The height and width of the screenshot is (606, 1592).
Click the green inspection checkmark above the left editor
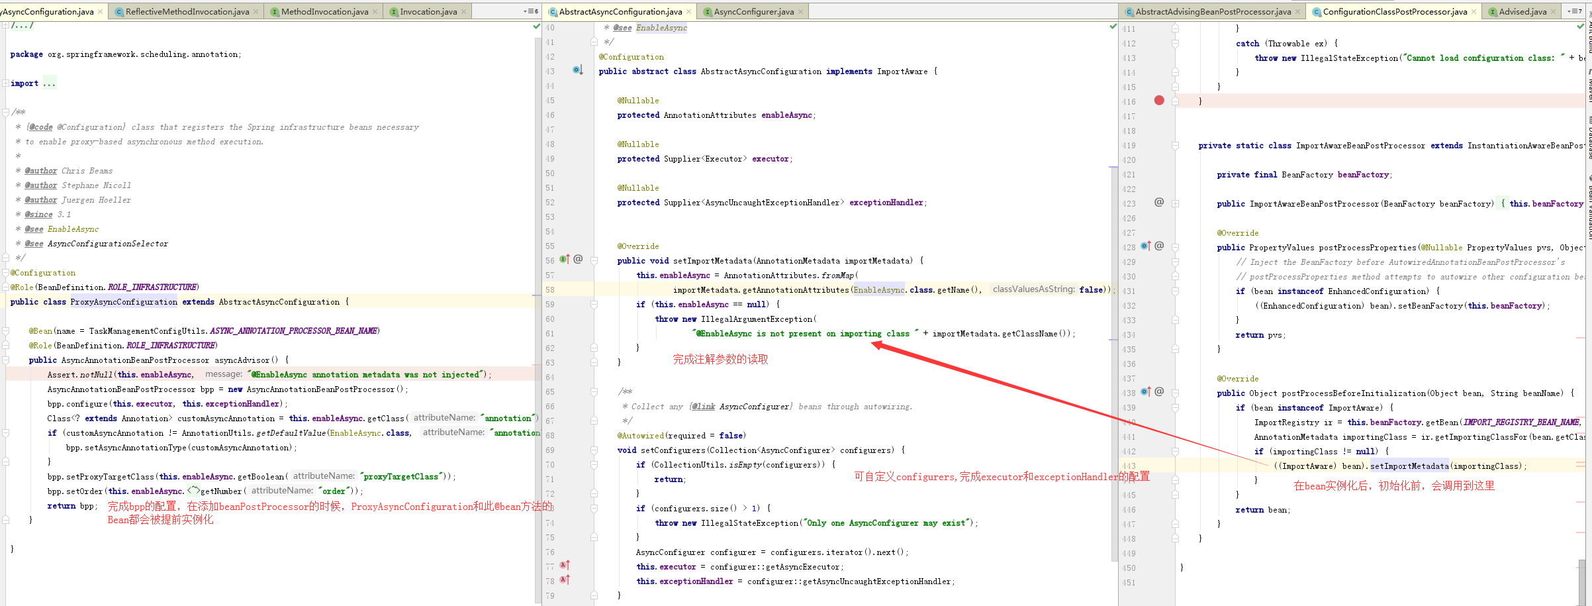pos(535,27)
